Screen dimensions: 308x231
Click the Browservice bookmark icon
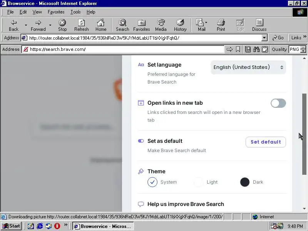coord(238,49)
